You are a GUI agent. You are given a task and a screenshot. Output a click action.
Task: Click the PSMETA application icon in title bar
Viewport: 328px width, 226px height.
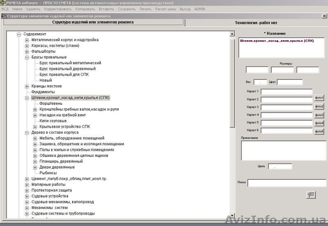[x=3, y=2]
